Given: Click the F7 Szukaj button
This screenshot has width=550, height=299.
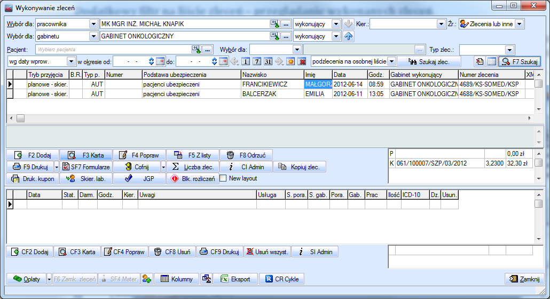Looking at the screenshot, I should click(520, 62).
